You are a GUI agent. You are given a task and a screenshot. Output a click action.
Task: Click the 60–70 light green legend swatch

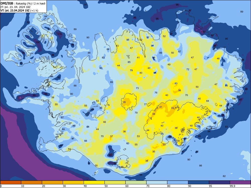(136, 182)
